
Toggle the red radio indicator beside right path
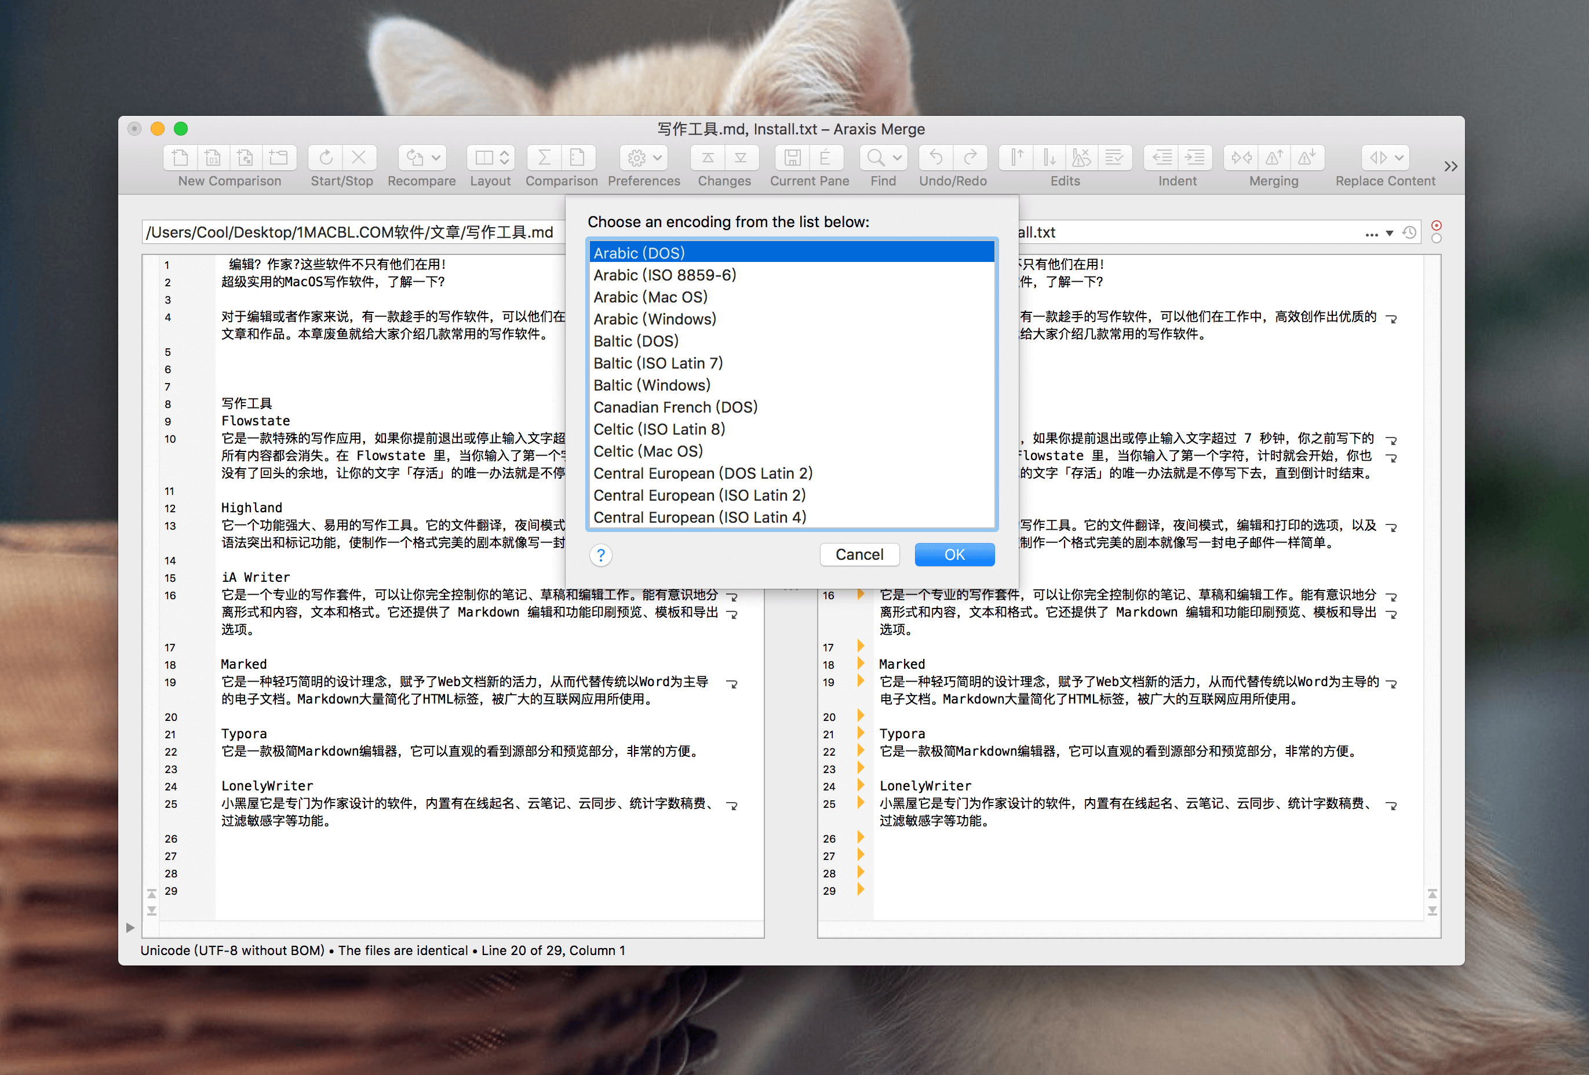pos(1437,225)
